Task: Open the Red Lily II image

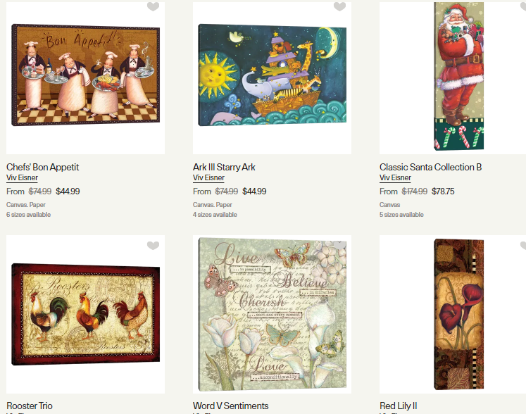Action: pos(458,314)
